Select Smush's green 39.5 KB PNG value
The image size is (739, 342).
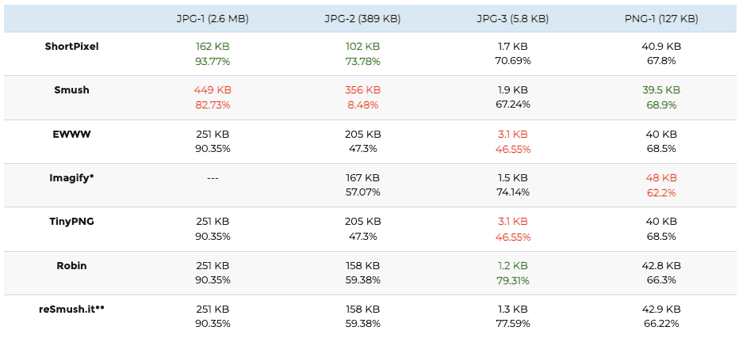[x=661, y=89]
